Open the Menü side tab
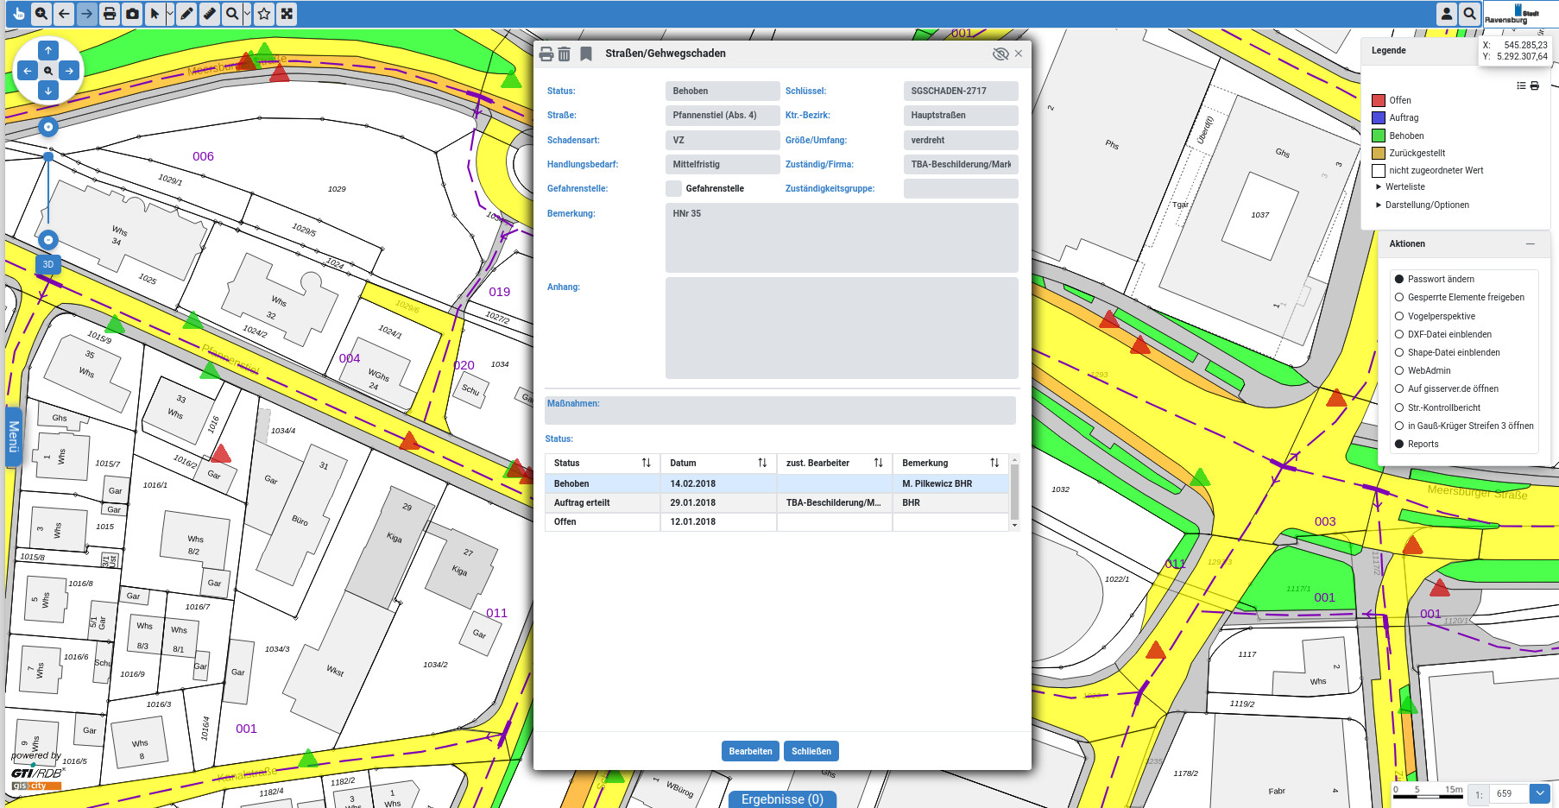This screenshot has width=1559, height=808. tap(13, 437)
